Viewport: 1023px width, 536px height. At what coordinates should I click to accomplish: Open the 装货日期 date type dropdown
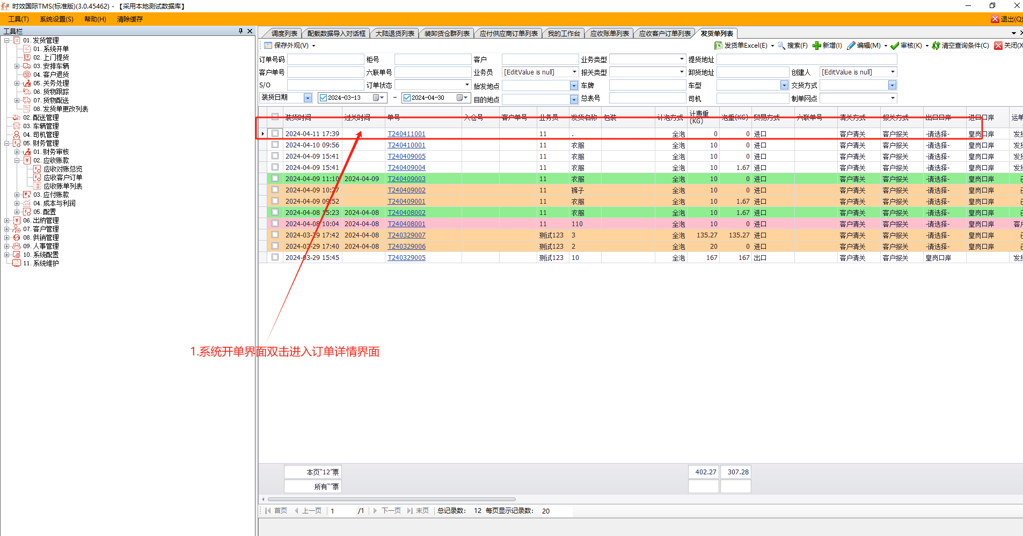(308, 98)
